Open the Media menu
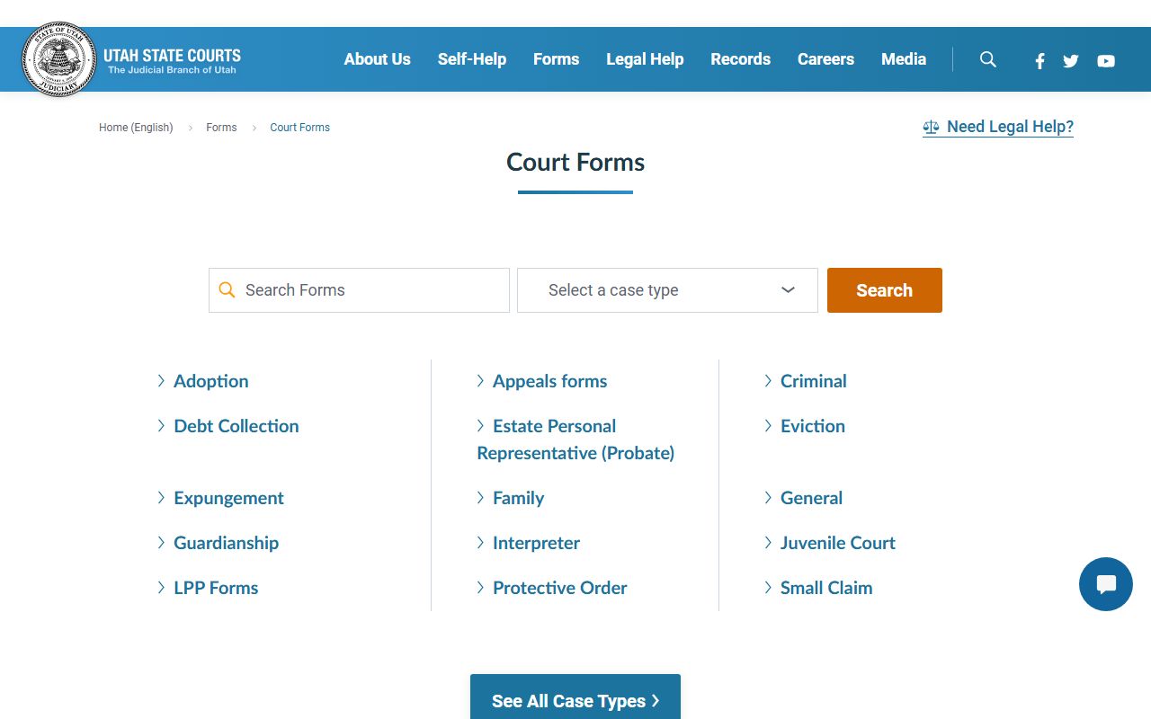Viewport: 1151px width, 719px height. [904, 59]
